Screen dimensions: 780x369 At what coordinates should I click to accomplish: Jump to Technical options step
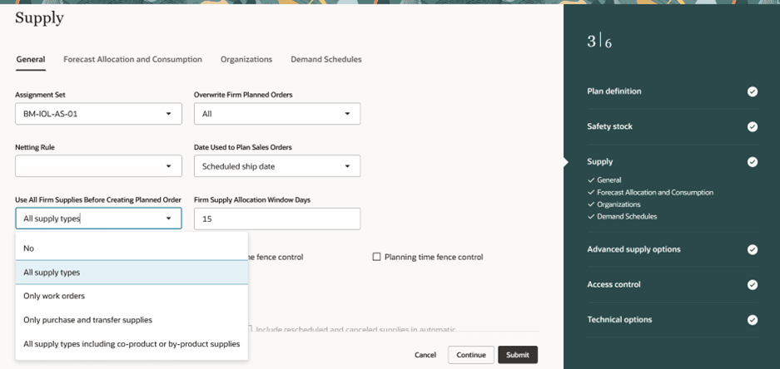click(x=619, y=320)
